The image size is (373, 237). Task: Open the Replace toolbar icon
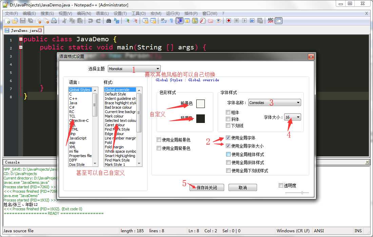tap(117, 21)
